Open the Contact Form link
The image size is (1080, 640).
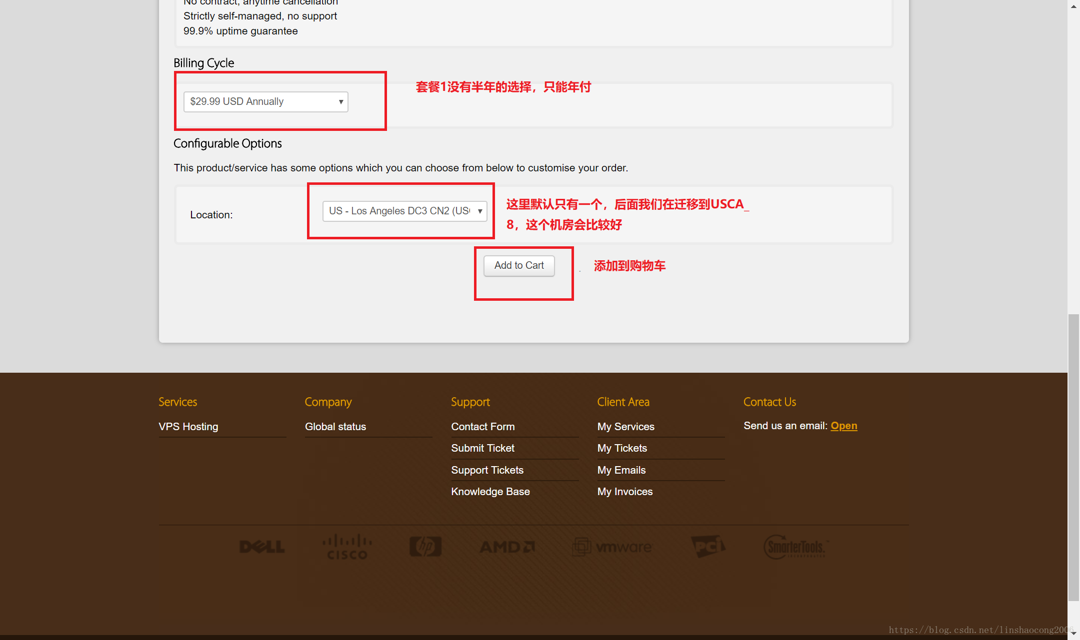482,427
